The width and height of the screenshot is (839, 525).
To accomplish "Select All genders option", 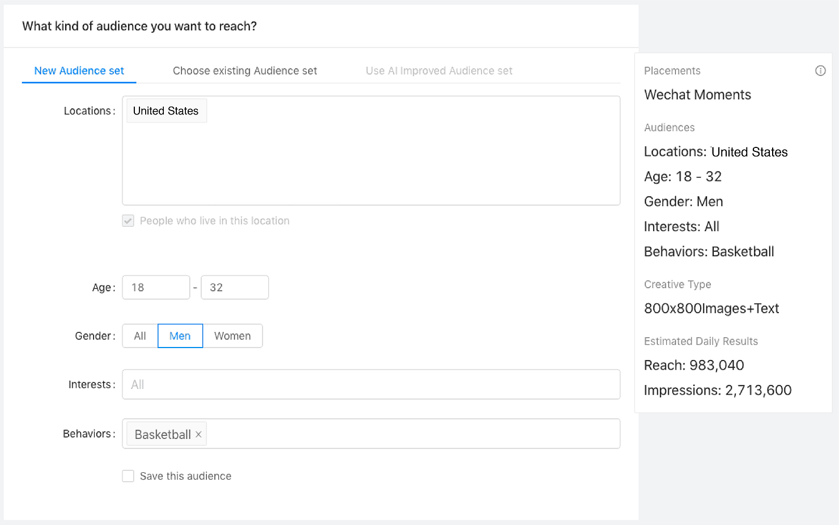I will click(x=139, y=336).
